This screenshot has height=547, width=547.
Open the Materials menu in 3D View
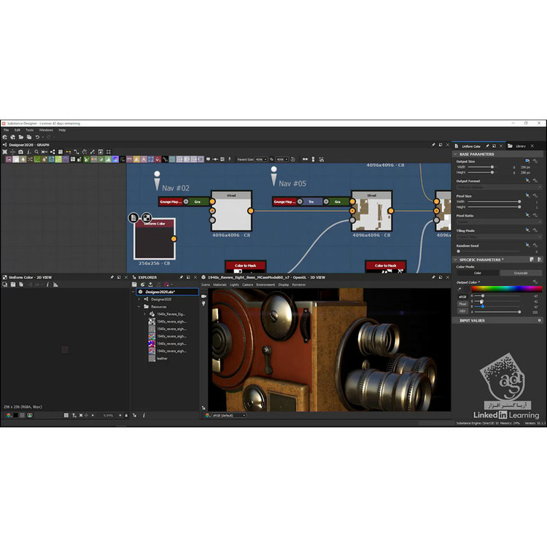[220, 284]
